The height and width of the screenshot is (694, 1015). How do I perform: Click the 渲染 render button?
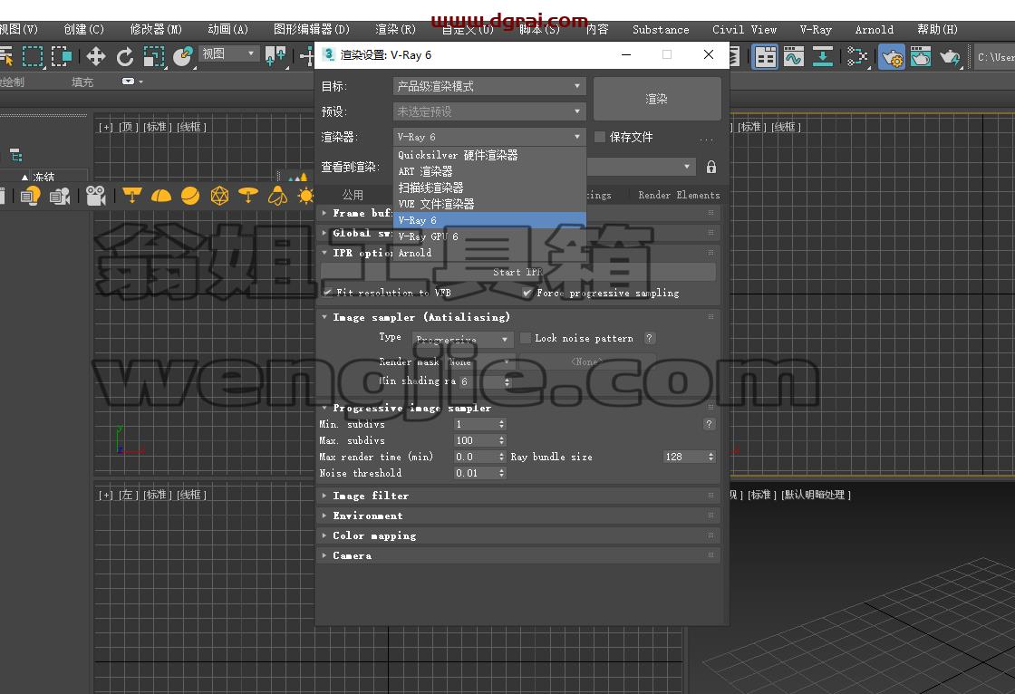[657, 99]
